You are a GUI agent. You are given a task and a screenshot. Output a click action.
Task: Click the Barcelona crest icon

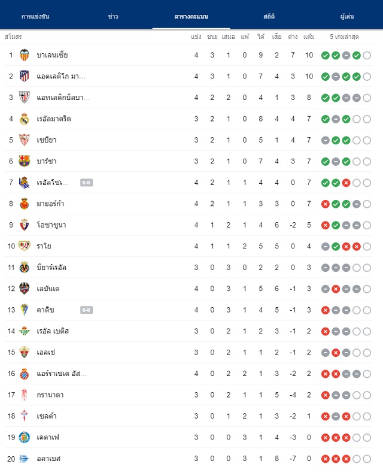pyautogui.click(x=25, y=161)
